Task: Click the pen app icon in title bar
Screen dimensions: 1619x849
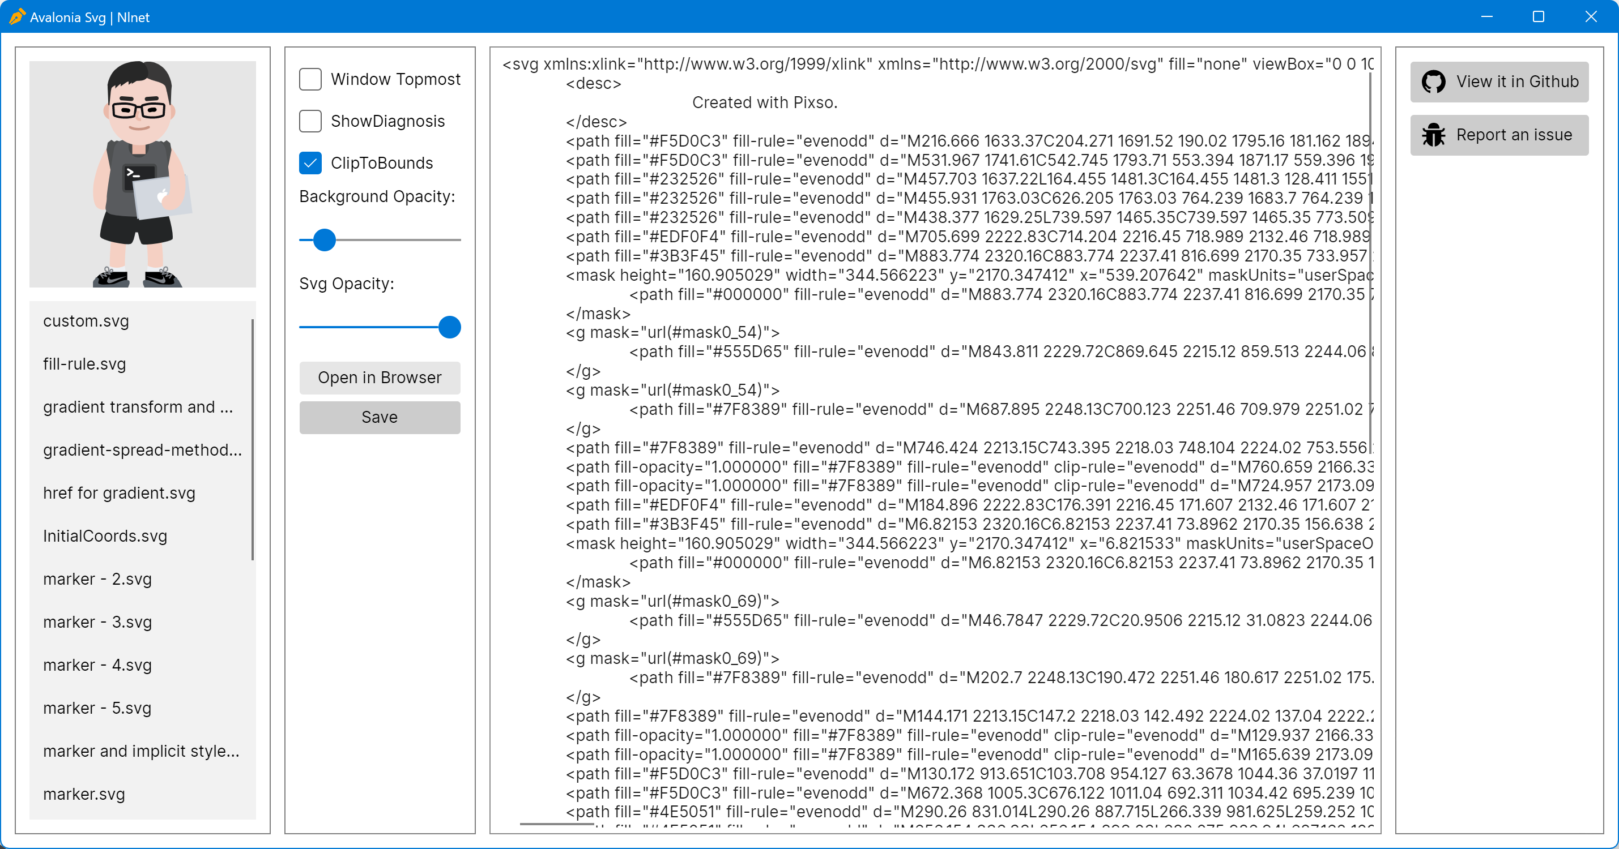Action: [x=17, y=17]
